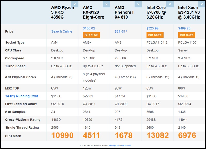
Task: Remove Intel Xeon E3-1231 v3 column
Action: click(x=202, y=4)
